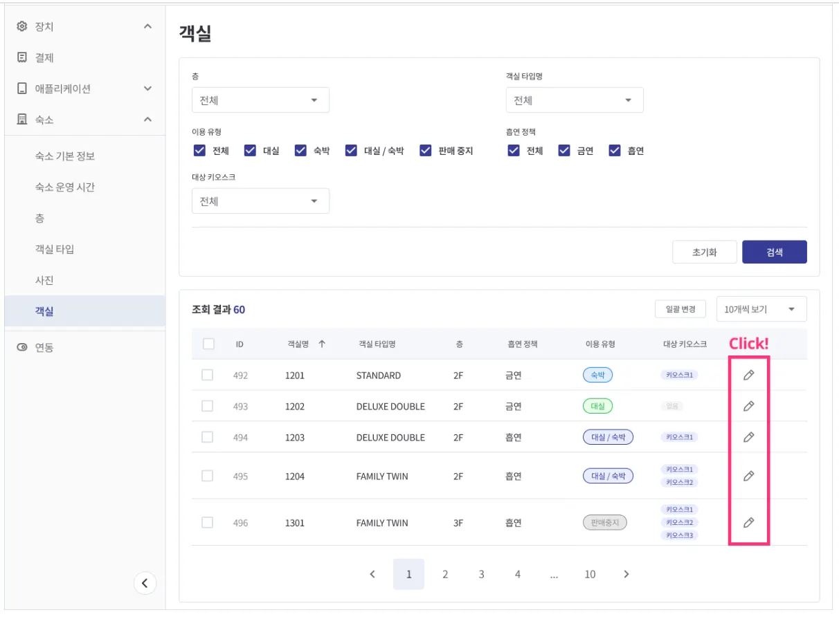Open 사진 in sidebar
This screenshot has height=619, width=839.
click(x=84, y=280)
